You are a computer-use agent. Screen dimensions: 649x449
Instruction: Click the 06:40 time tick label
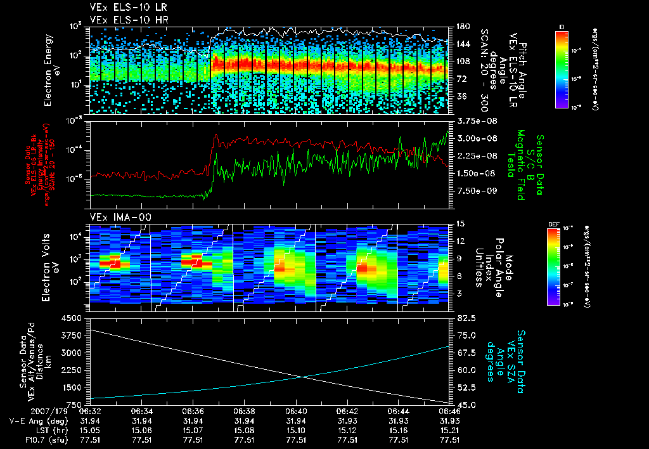coord(296,412)
